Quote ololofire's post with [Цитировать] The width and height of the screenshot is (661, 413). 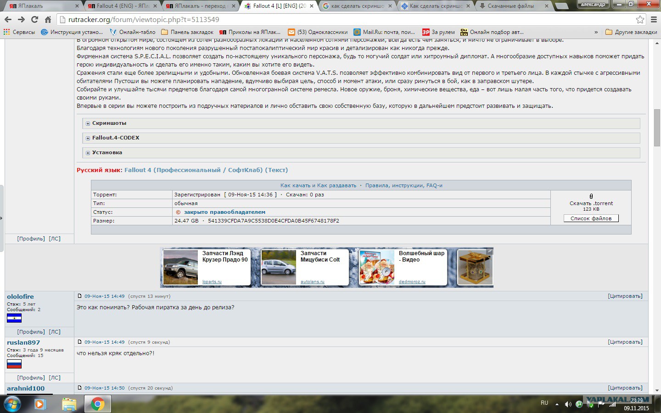coord(625,296)
